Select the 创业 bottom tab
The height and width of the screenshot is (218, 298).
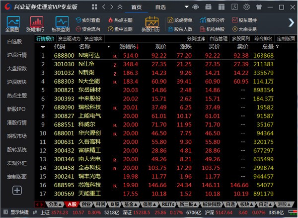click(86, 204)
